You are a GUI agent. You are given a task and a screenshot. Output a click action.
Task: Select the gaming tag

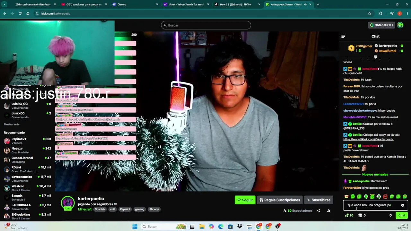coord(140,209)
